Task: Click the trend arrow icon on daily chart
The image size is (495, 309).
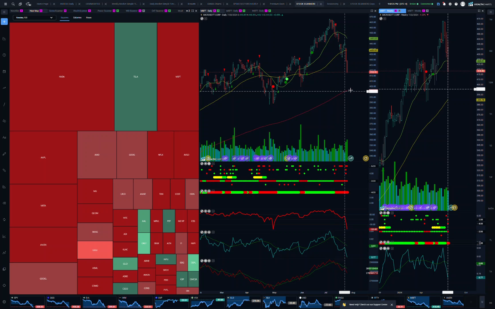Action: pyautogui.click(x=351, y=158)
